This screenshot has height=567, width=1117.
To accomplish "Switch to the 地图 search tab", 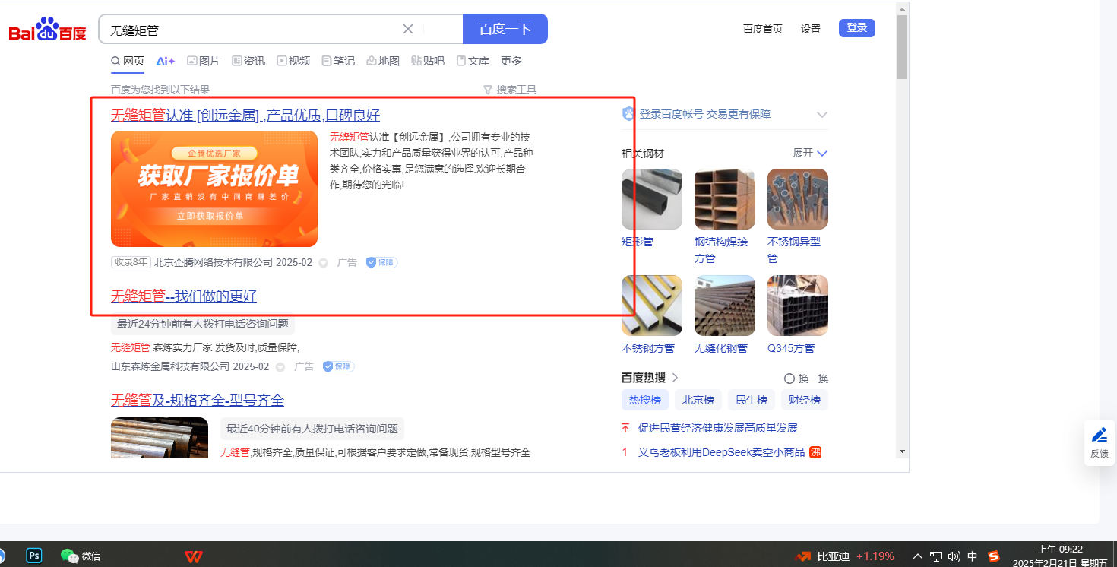I will pyautogui.click(x=383, y=61).
